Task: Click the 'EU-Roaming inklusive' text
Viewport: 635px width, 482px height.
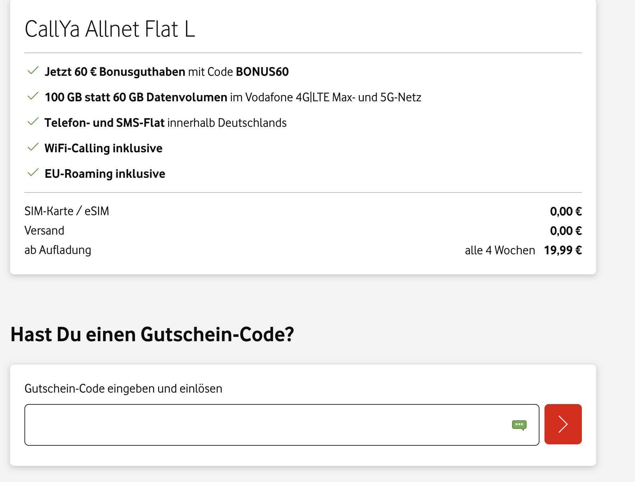Action: pyautogui.click(x=105, y=174)
